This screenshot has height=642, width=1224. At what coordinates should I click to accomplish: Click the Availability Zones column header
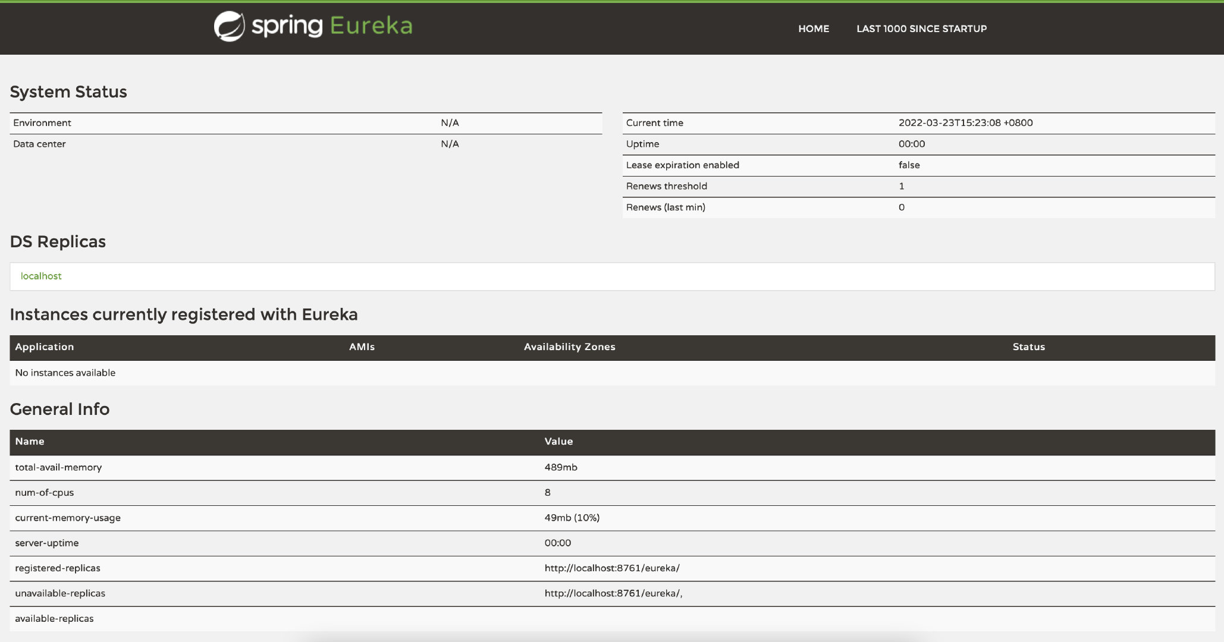[569, 347]
